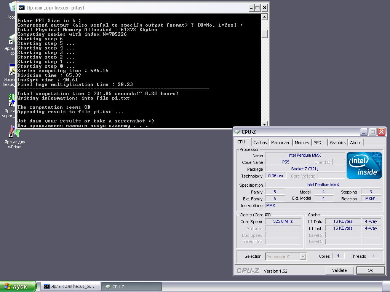Open the About tab in CPU-Z
Viewport: 390px width, 292px height.
pyautogui.click(x=355, y=143)
